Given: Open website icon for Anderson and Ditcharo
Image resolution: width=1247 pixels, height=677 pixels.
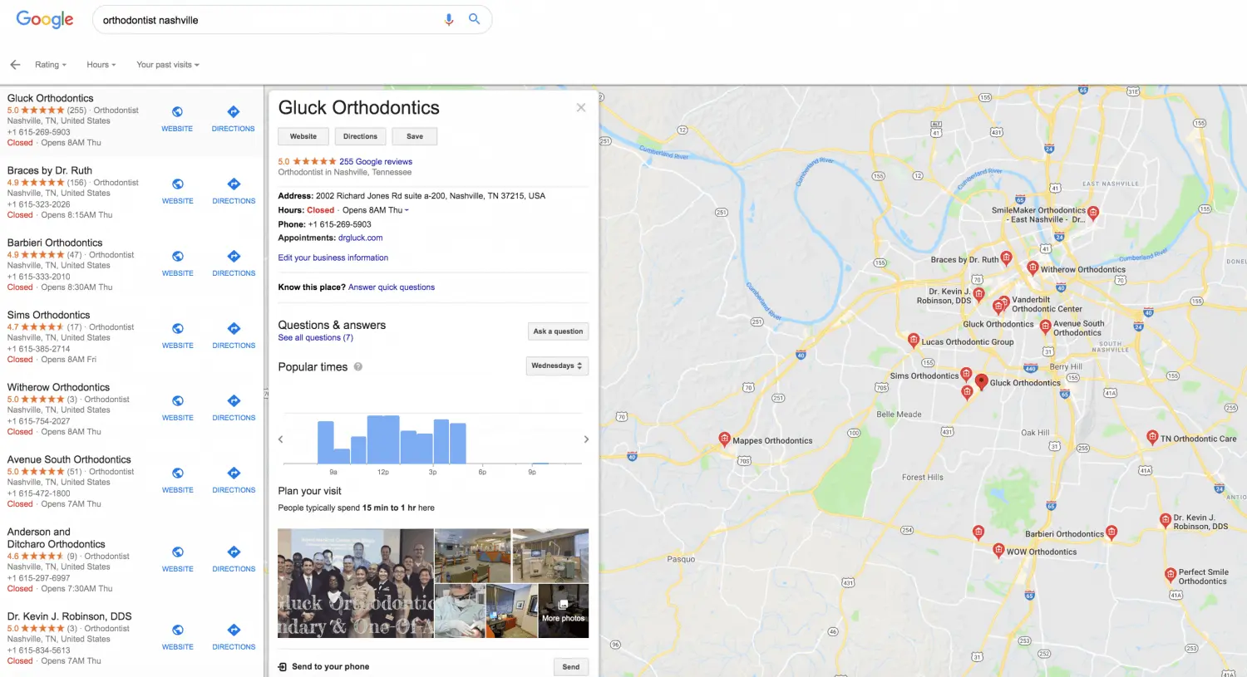Looking at the screenshot, I should (177, 552).
